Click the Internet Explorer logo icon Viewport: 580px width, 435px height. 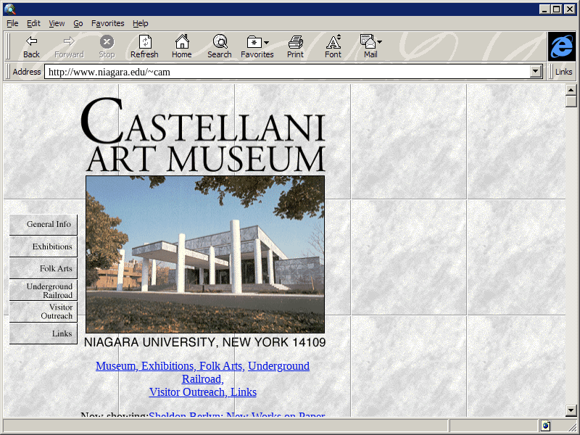(x=561, y=46)
